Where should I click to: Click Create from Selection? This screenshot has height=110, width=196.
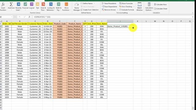point(89,10)
